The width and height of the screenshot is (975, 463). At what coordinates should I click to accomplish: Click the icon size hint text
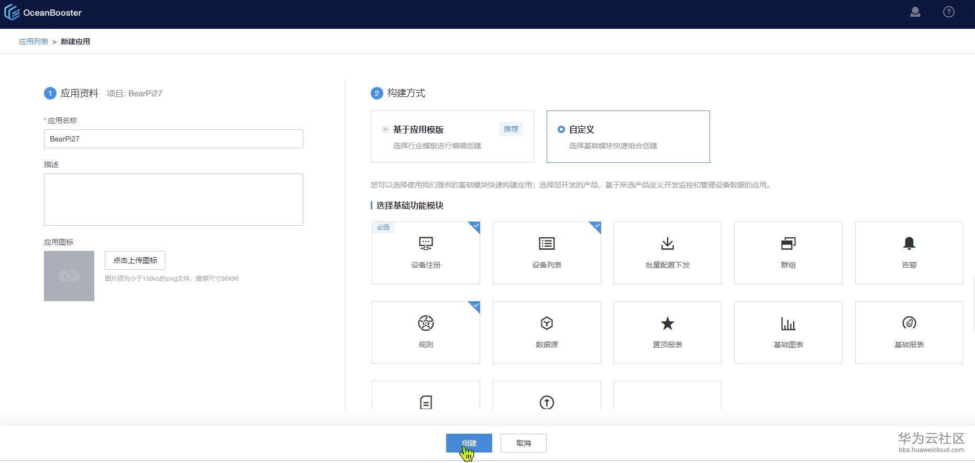coord(172,279)
